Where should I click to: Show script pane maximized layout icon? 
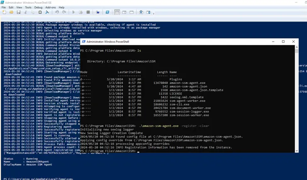[132, 12]
